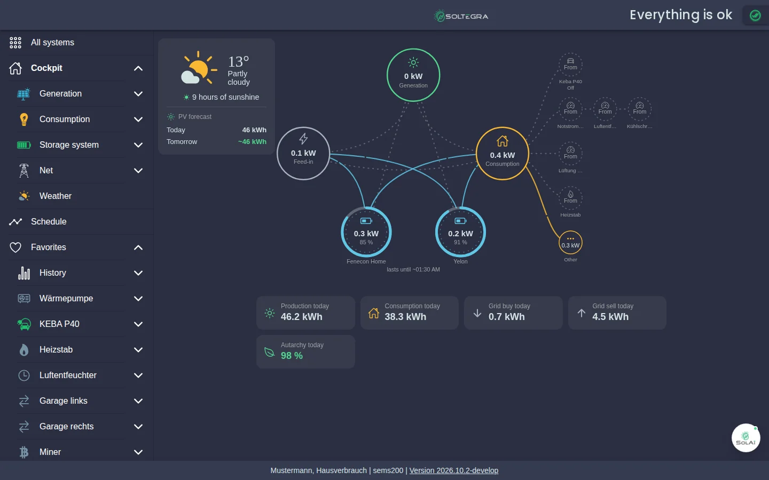Select the Fenecon Home battery circle
The width and height of the screenshot is (769, 480).
(366, 233)
